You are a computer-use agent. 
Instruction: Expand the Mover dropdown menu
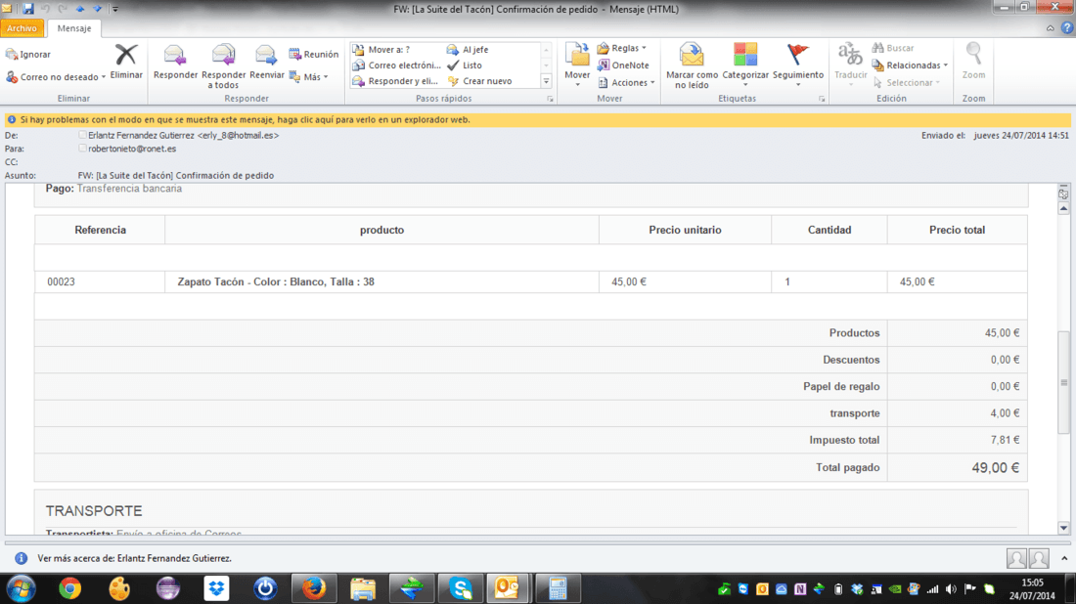coord(577,85)
